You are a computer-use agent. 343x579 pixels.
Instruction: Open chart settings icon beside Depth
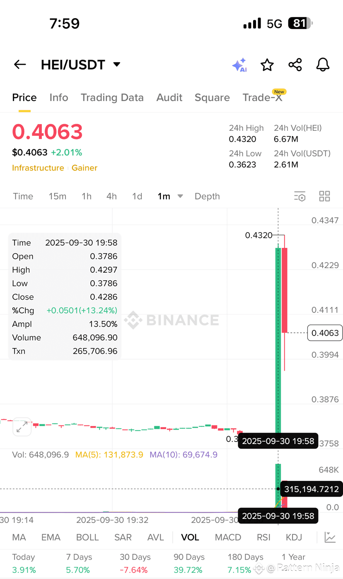(x=300, y=196)
